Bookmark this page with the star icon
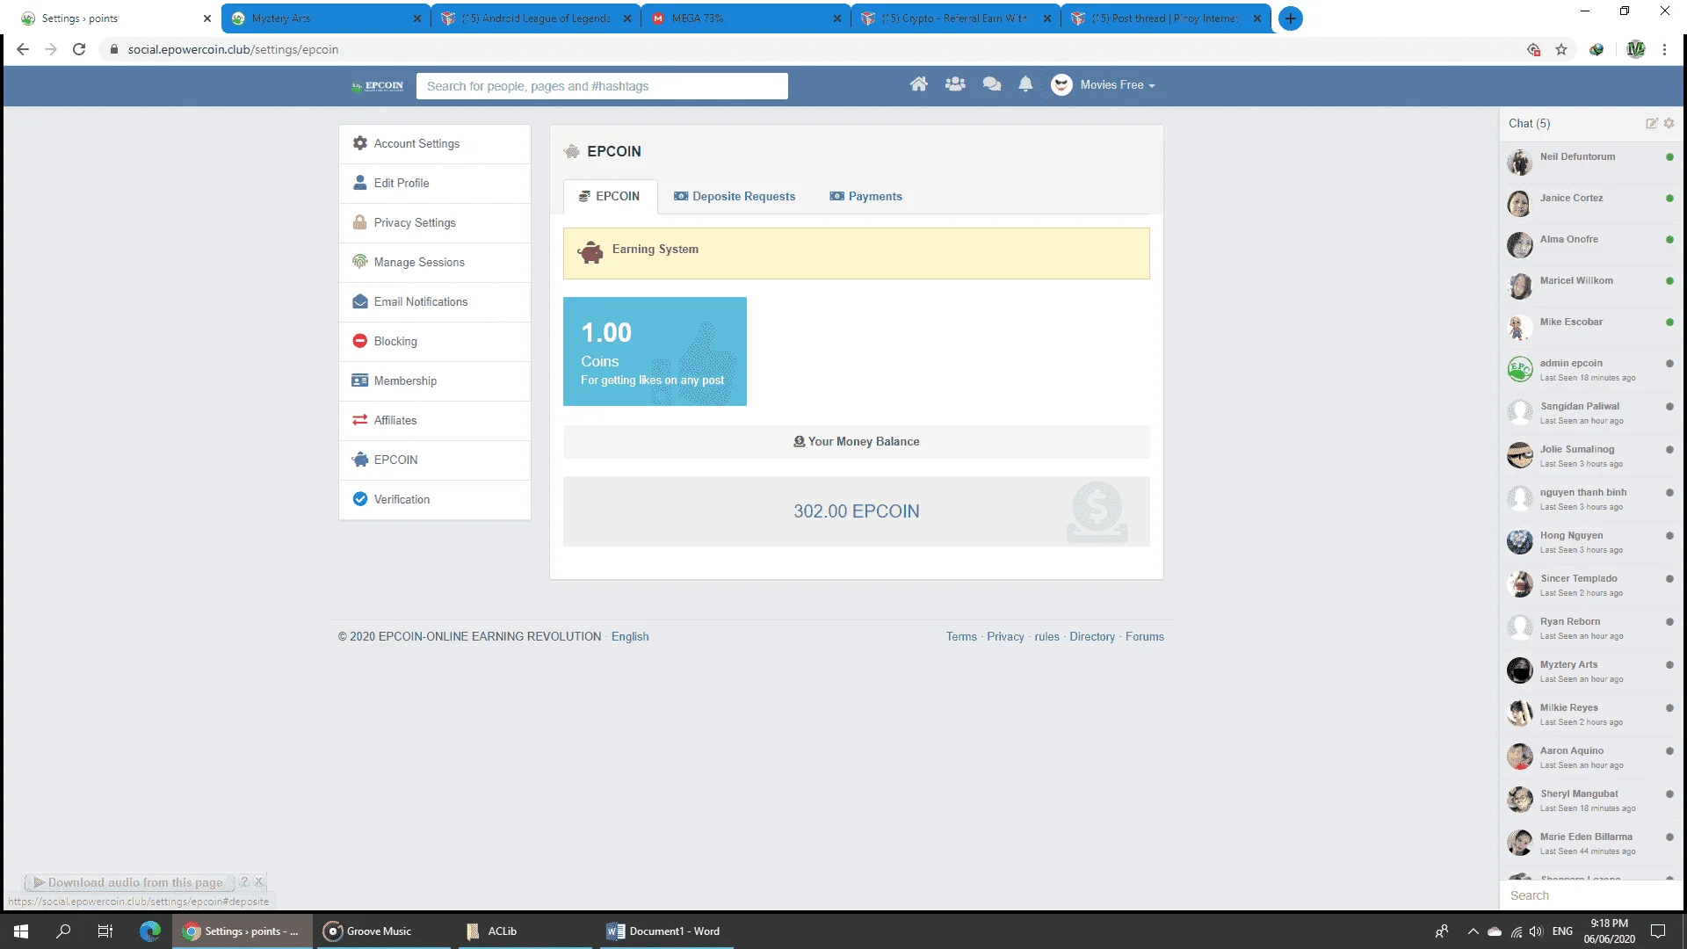1687x949 pixels. 1561,49
